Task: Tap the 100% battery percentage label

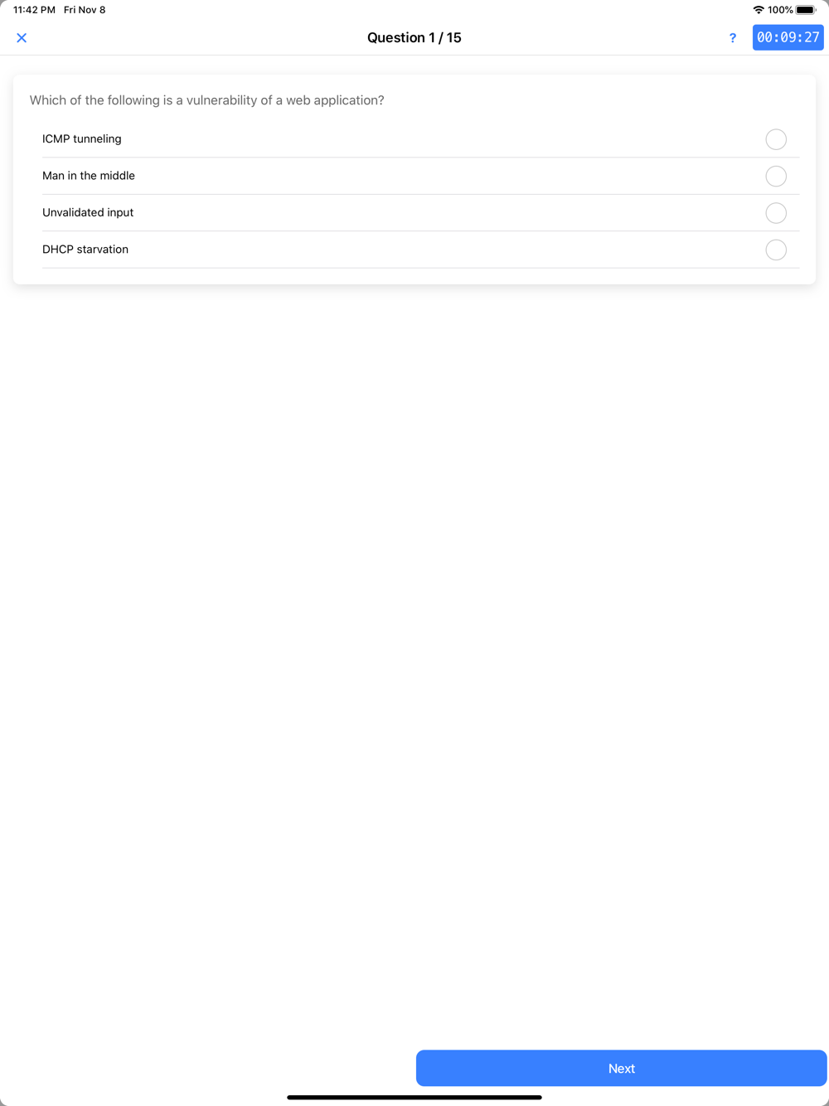Action: pyautogui.click(x=780, y=10)
